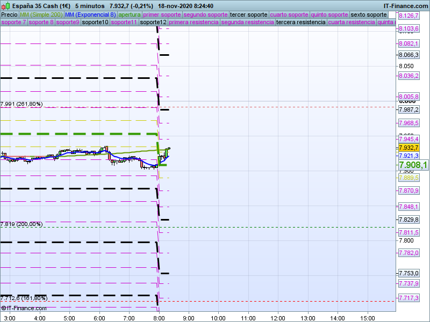Click the 7.819 (200,00%) Fibonacci label

tap(21, 224)
